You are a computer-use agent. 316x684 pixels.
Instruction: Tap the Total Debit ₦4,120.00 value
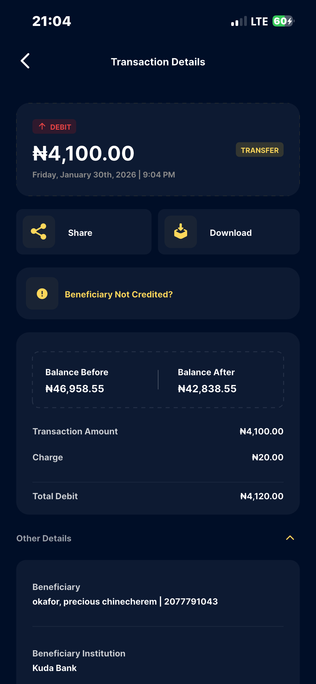tap(262, 496)
